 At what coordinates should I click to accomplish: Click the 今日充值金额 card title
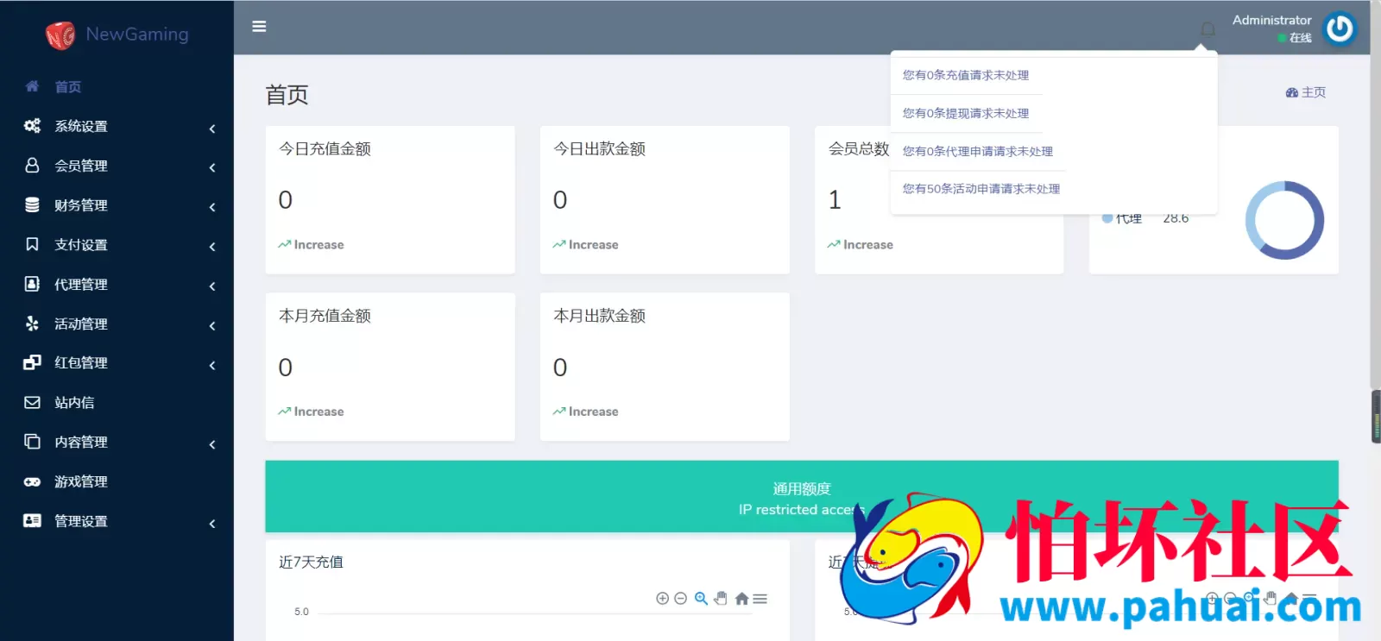click(325, 148)
